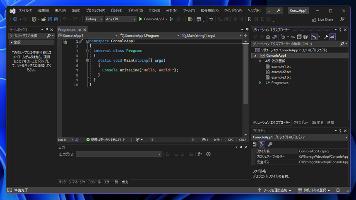
Task: Toggle pin on Program.cs tab
Action: point(79,30)
